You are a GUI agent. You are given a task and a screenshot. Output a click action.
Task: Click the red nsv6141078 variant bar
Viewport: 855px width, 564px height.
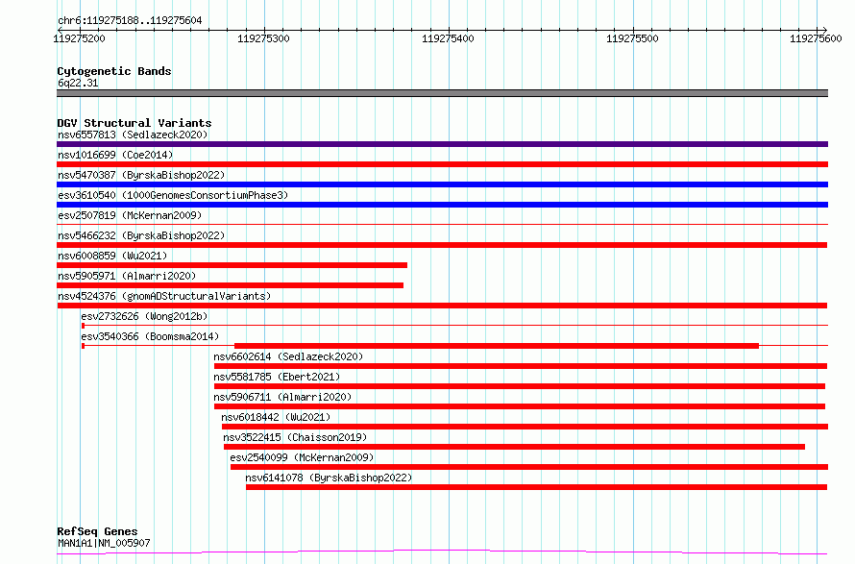(537, 487)
